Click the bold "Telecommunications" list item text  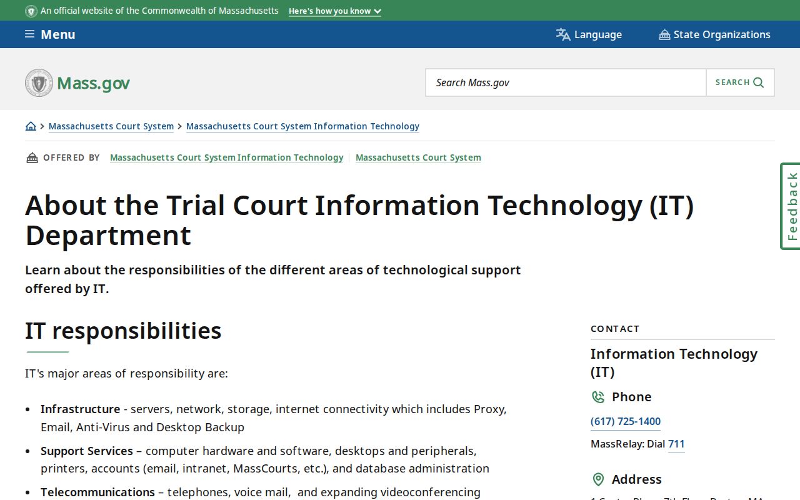tap(97, 492)
